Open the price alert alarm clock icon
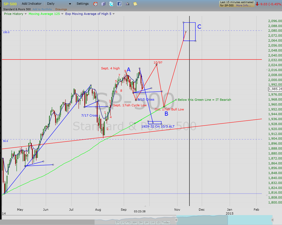282x225 pixels. 95,4
